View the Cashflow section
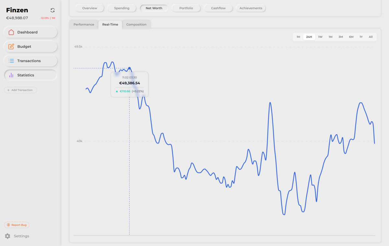This screenshot has height=246, width=389. click(x=218, y=8)
